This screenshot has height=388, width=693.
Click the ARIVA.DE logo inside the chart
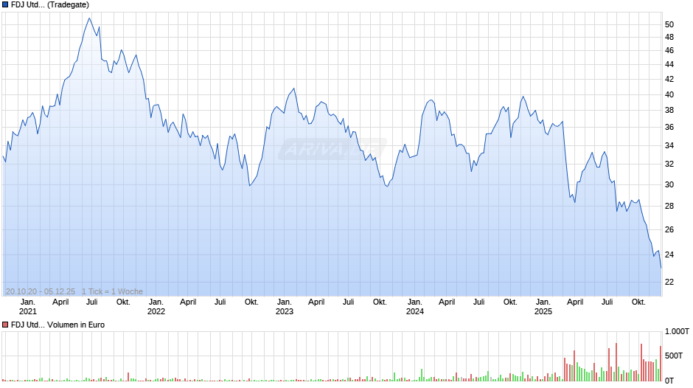point(332,149)
